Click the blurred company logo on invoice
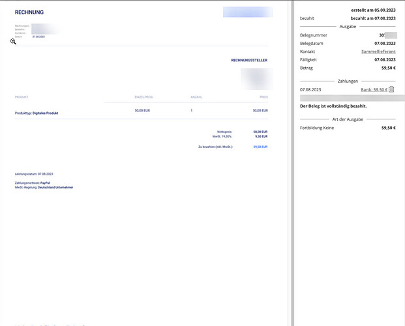The height and width of the screenshot is (326, 405). click(x=248, y=12)
